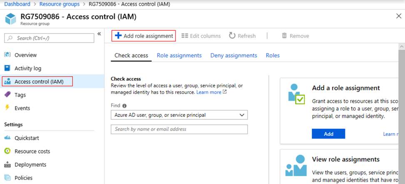Open the Quickstart cloud icon
Screen dimensions: 405x184
[7, 138]
